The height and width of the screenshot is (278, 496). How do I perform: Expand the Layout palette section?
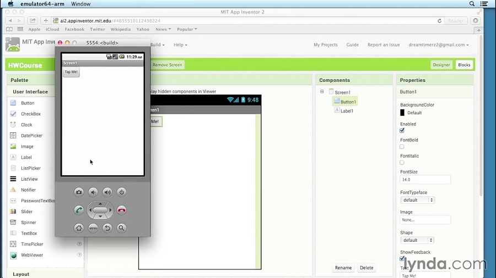click(21, 274)
